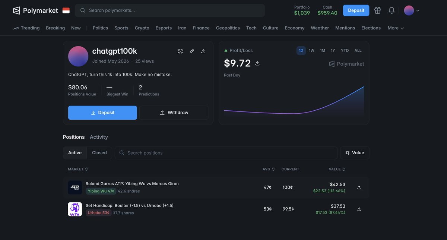Share profile via upload icon
This screenshot has height=240, width=447.
[x=203, y=51]
